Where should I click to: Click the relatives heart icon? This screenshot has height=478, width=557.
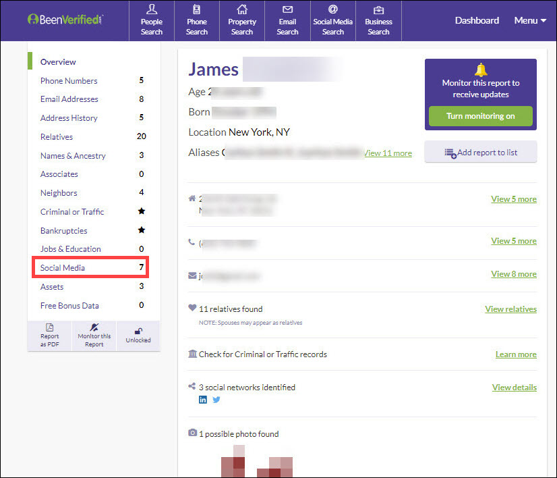coord(192,308)
